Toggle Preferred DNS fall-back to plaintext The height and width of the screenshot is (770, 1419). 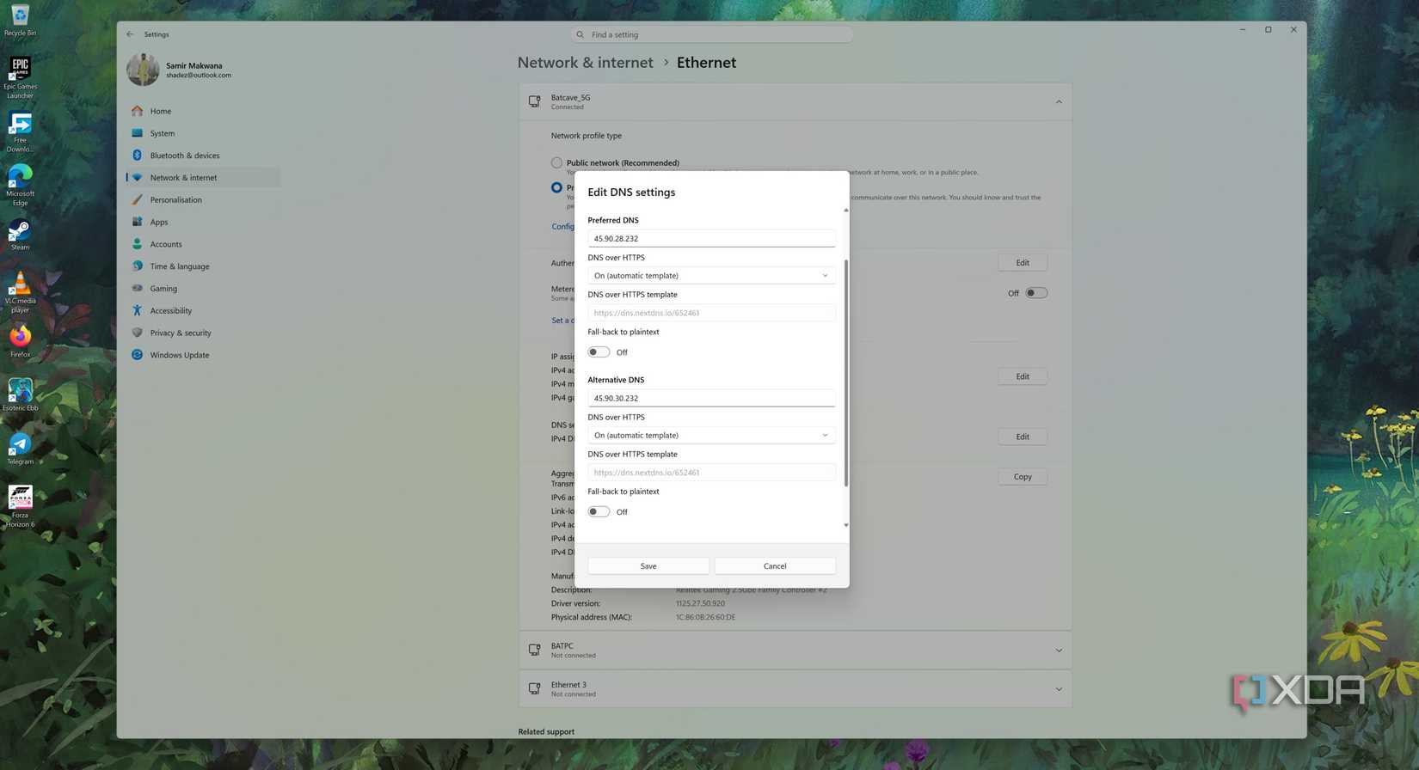599,352
